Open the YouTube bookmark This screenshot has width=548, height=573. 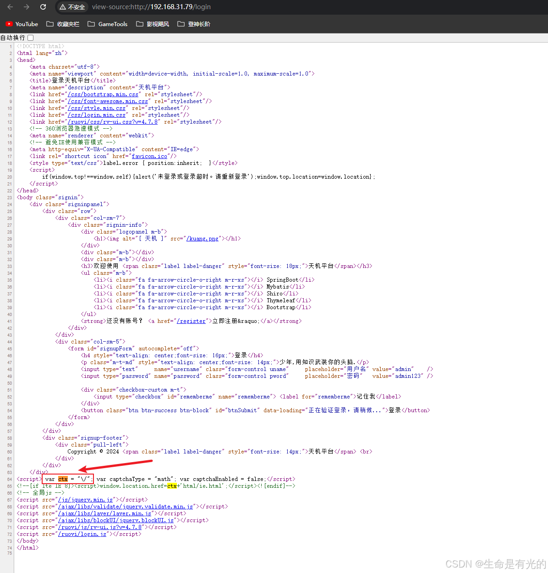pyautogui.click(x=22, y=24)
